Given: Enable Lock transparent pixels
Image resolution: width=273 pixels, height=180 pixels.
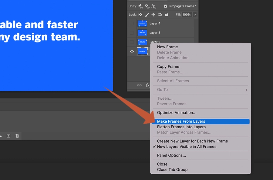Looking at the screenshot, I should coord(140,14).
